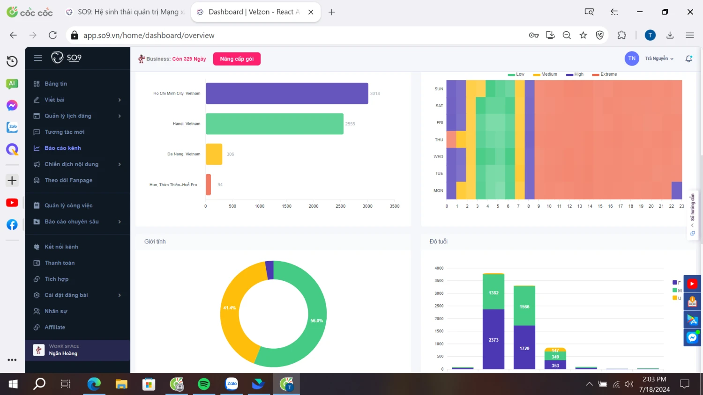Open Báo cáo chuyên sâu
The height and width of the screenshot is (395, 703).
coord(71,222)
